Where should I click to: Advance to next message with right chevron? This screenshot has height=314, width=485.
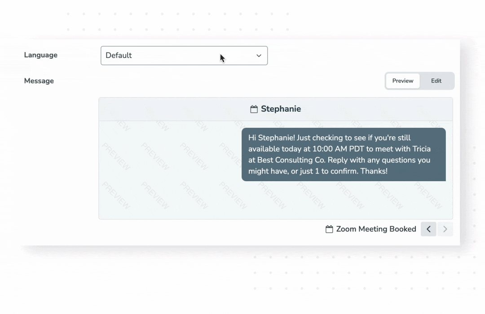click(x=445, y=229)
